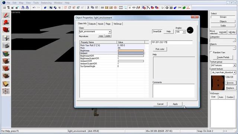Switch VisGroups to the Auto tab

pyautogui.click(x=221, y=97)
